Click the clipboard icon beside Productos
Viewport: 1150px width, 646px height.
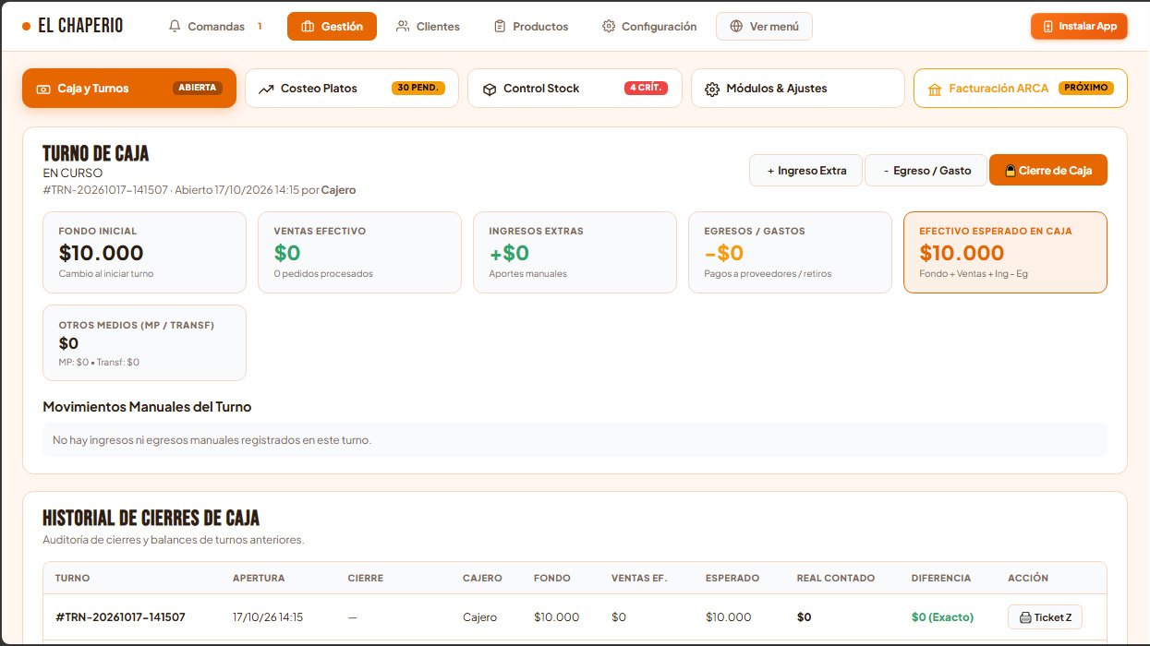point(500,27)
